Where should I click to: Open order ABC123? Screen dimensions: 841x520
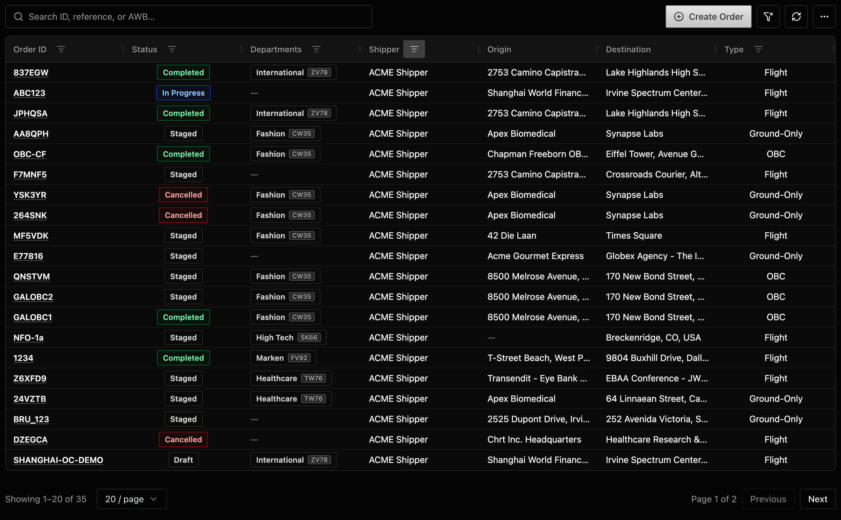pos(29,93)
